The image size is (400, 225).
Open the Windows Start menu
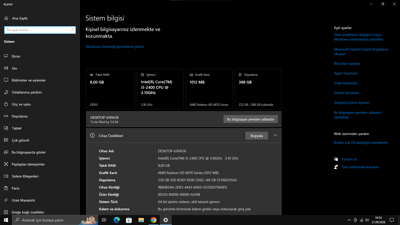click(6, 220)
